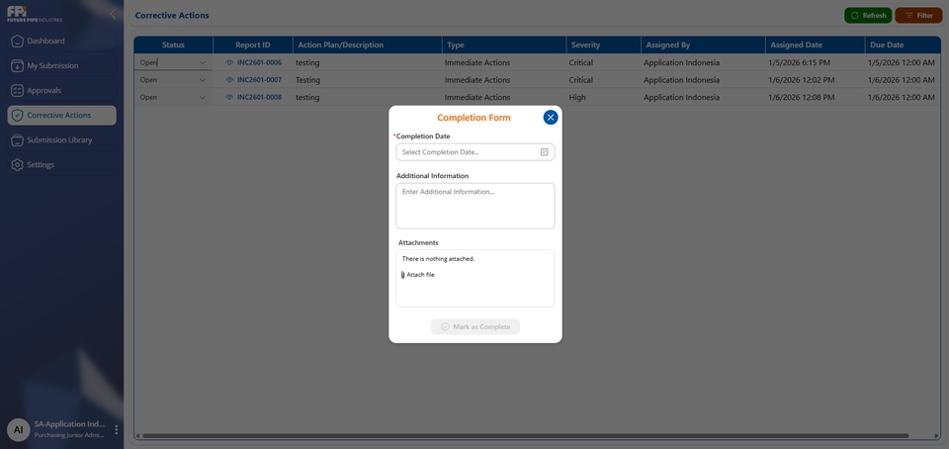Click the Dashboard icon in the sidebar
The image size is (949, 449).
click(17, 41)
